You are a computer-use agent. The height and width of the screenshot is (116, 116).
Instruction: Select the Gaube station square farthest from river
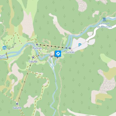point(17,104)
